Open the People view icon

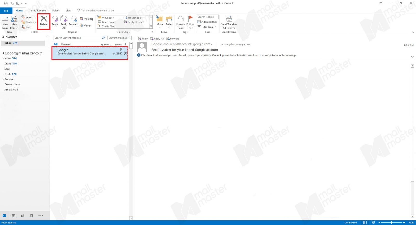(22, 216)
